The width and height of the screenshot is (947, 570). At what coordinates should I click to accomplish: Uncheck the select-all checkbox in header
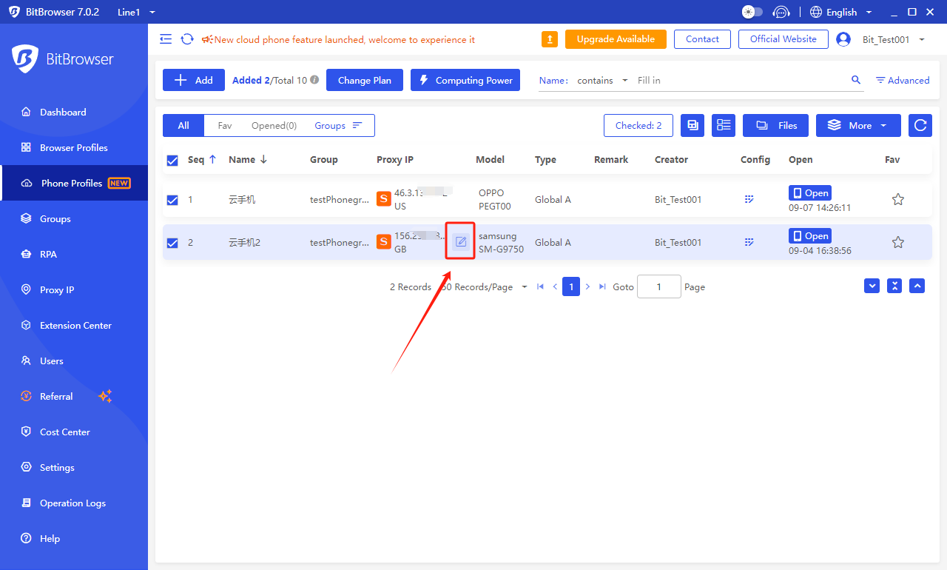tap(172, 160)
